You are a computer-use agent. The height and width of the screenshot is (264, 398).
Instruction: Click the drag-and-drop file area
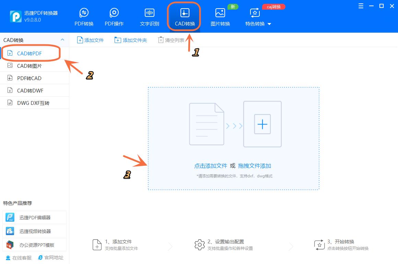(233, 137)
